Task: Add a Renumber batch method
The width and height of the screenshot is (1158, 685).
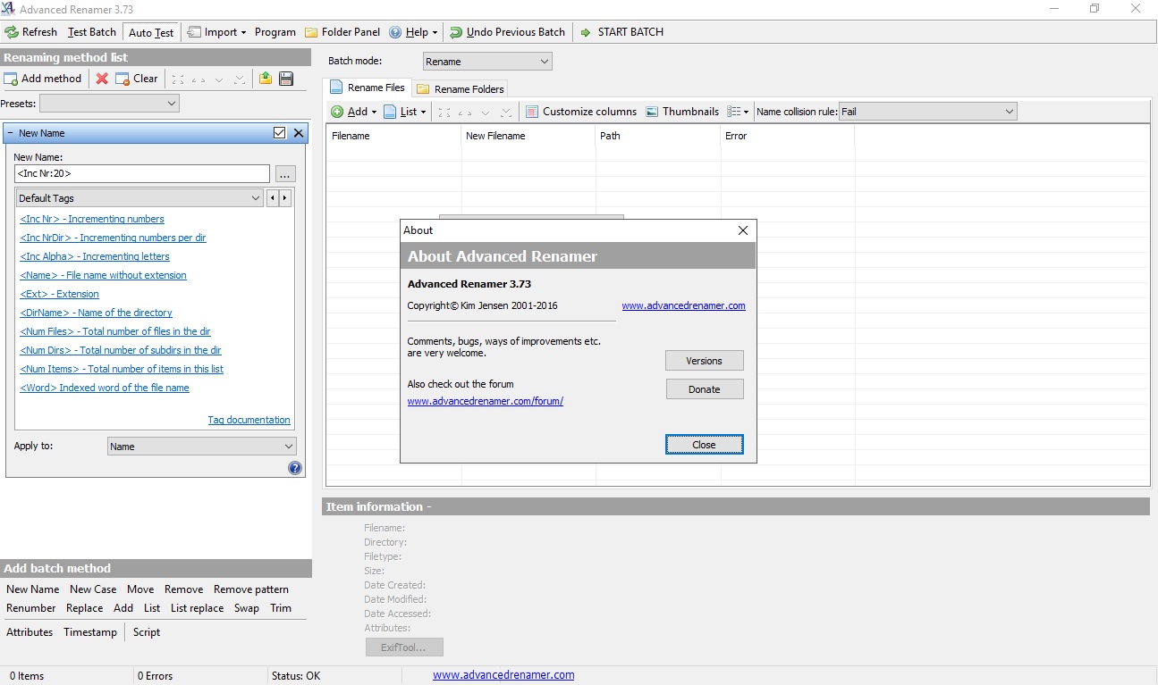Action: (31, 608)
